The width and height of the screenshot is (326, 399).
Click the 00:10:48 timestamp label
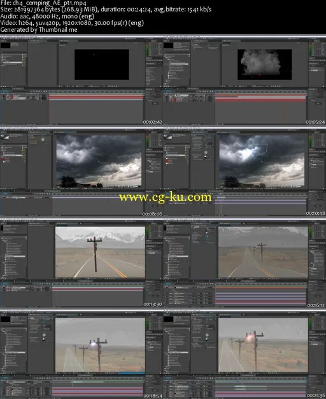[316, 214]
